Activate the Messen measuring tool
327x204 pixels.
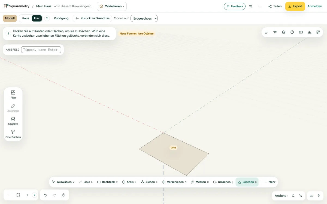200,182
